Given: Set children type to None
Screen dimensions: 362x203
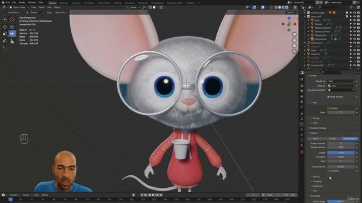Looking at the screenshot, I should (x=316, y=139).
